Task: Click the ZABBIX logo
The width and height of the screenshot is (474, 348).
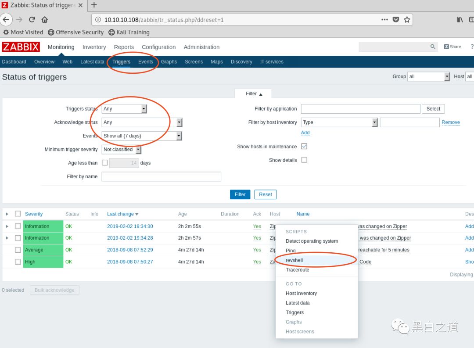Action: [x=21, y=47]
